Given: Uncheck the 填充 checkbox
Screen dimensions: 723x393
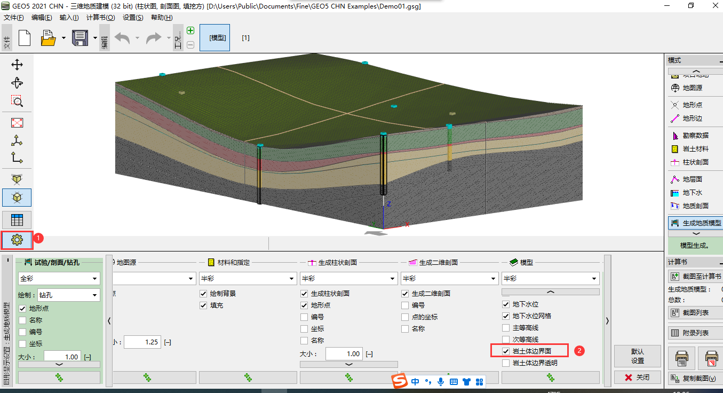Looking at the screenshot, I should [203, 305].
